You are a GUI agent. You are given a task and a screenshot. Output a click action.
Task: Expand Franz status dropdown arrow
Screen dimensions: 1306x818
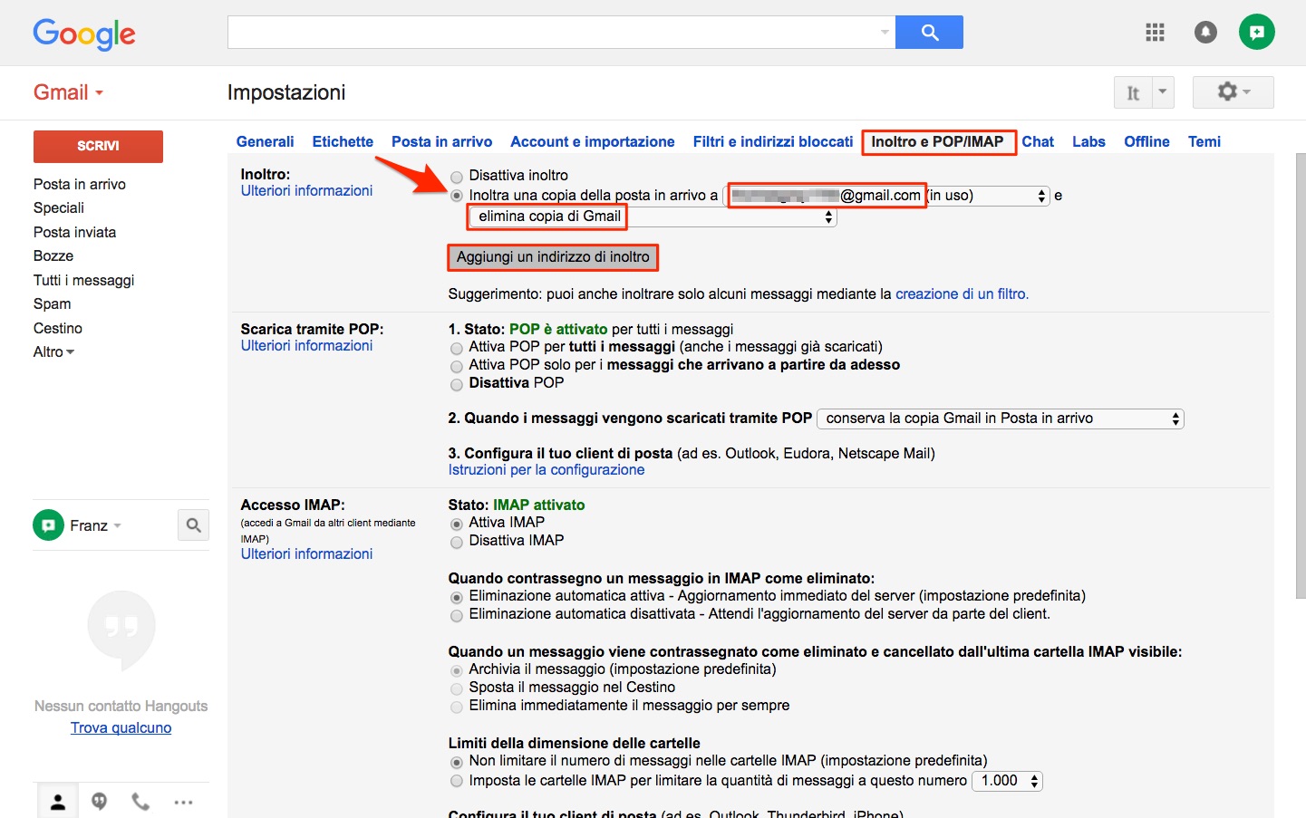[x=118, y=525]
